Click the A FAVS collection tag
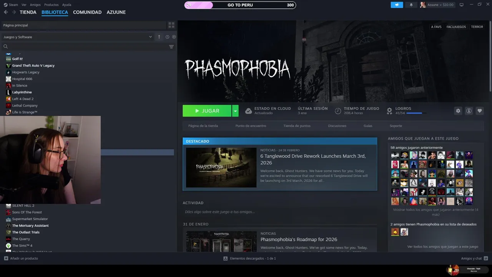 (x=436, y=27)
